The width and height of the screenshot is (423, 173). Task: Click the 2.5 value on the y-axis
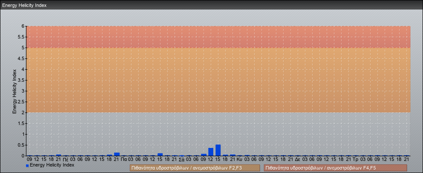pos(21,102)
